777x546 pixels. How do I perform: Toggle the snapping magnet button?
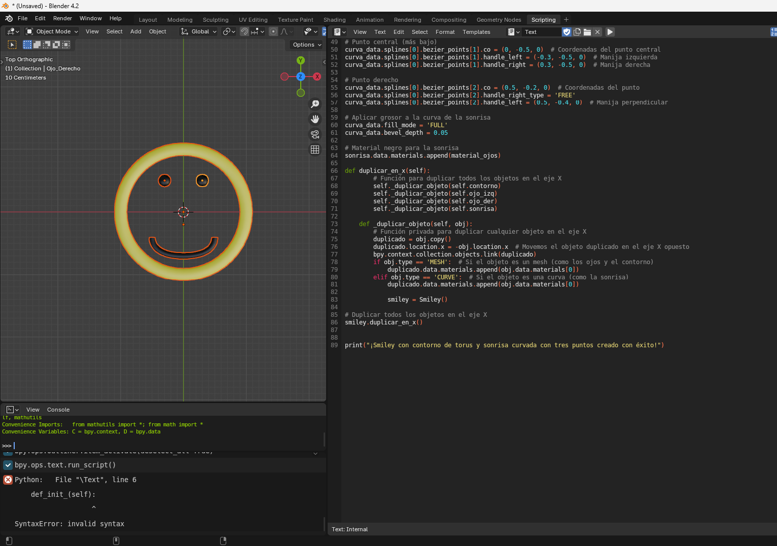point(244,31)
